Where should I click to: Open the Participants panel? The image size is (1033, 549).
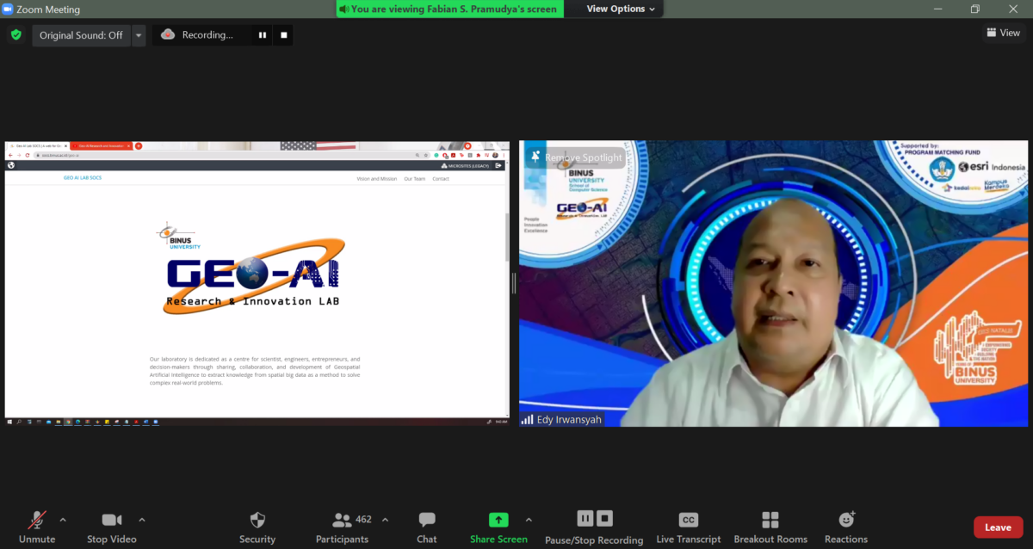coord(342,527)
